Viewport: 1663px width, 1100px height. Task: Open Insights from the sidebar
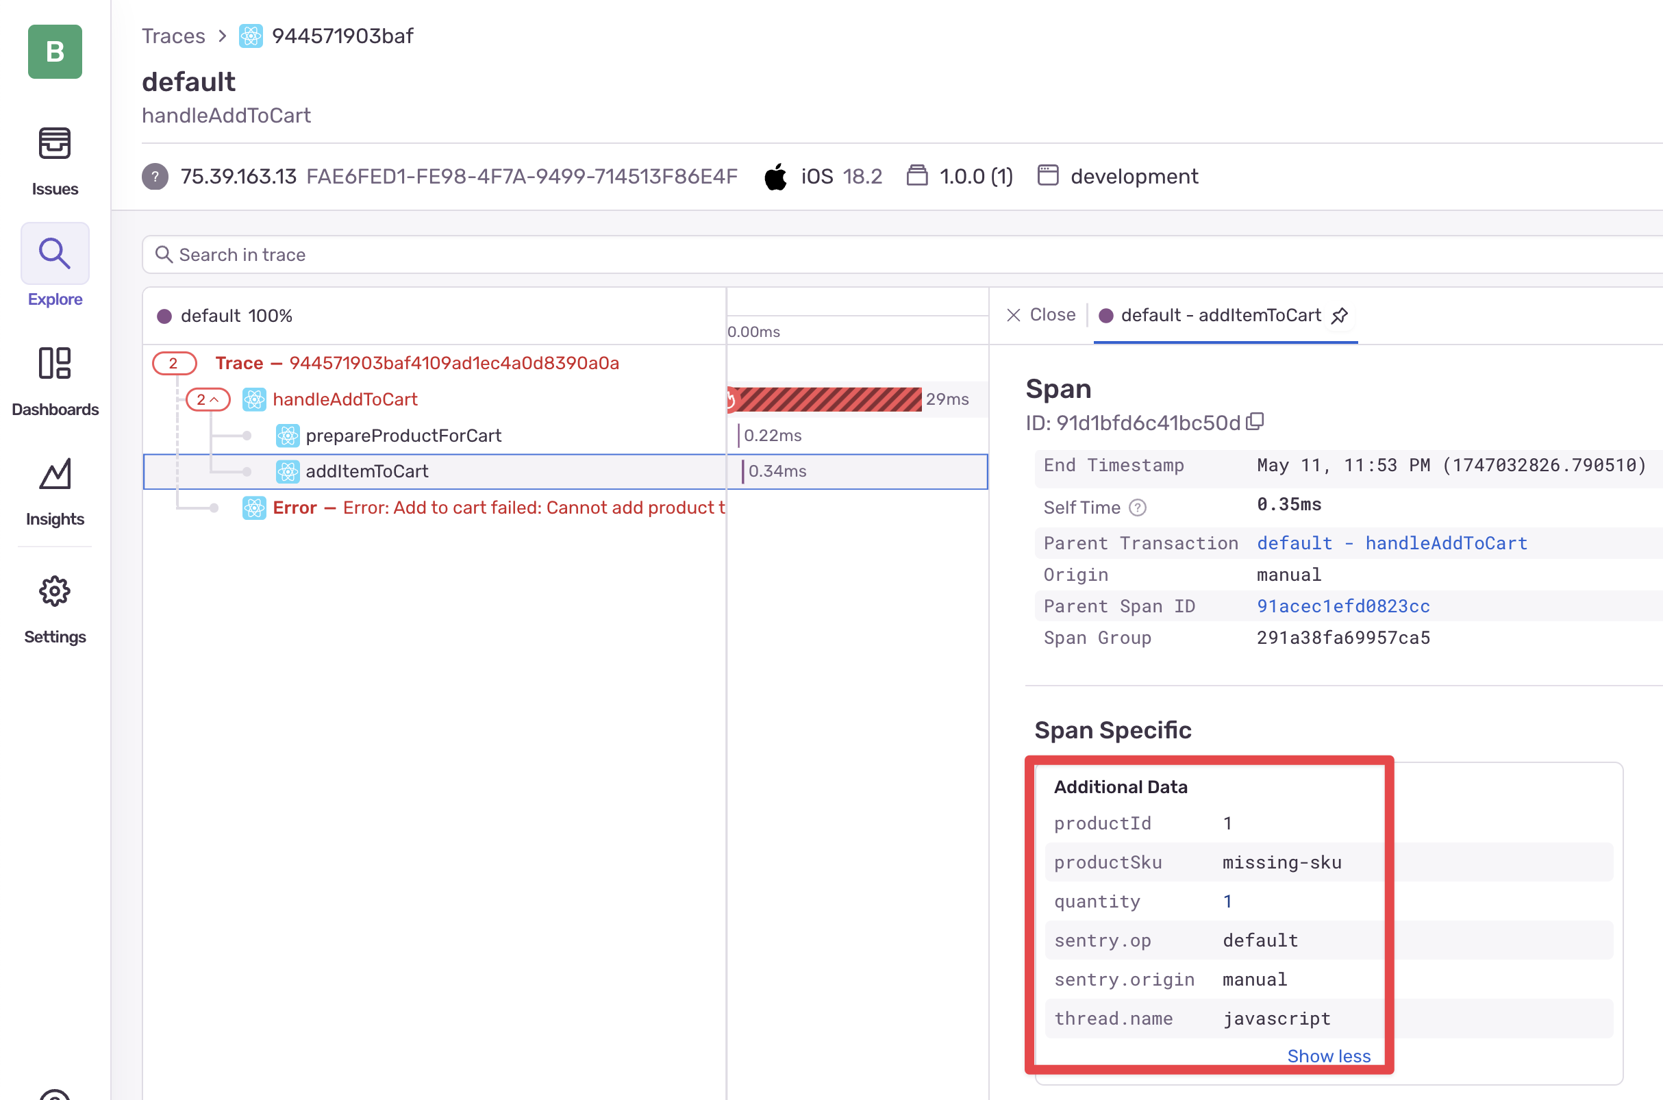[x=55, y=492]
